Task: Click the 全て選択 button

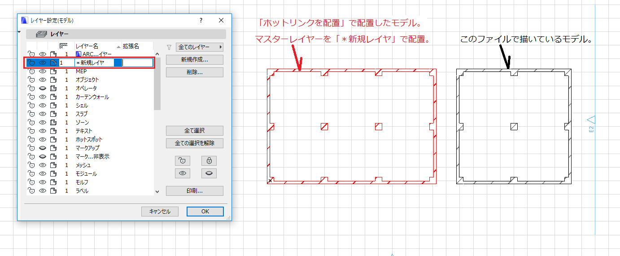Action: [x=195, y=131]
